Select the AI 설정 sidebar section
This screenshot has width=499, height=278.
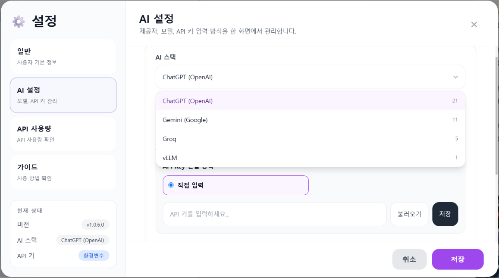tap(63, 95)
